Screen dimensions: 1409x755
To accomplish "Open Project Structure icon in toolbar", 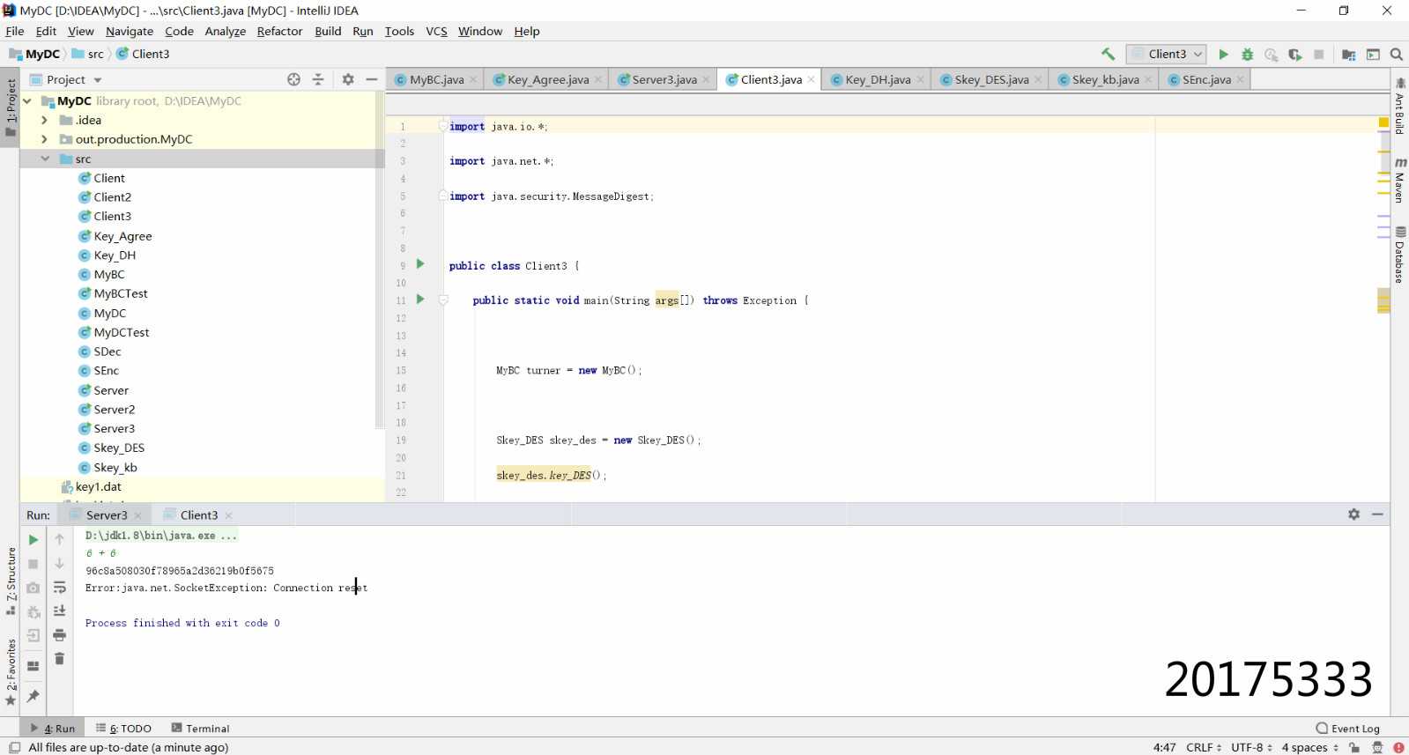I will point(1348,55).
